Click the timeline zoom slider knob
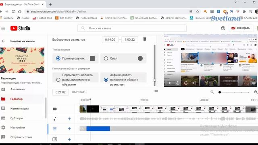This screenshot has height=145, width=258. click(219, 92)
